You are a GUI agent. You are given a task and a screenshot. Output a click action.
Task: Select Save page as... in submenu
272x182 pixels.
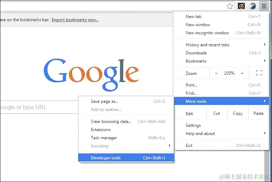[126, 101]
